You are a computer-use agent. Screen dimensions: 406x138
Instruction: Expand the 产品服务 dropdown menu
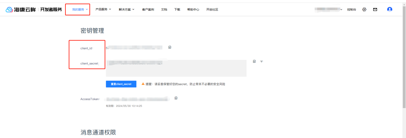pos(103,9)
